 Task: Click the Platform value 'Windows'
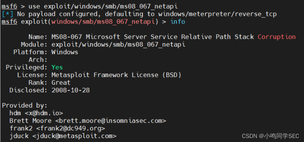pyautogui.click(x=65, y=52)
